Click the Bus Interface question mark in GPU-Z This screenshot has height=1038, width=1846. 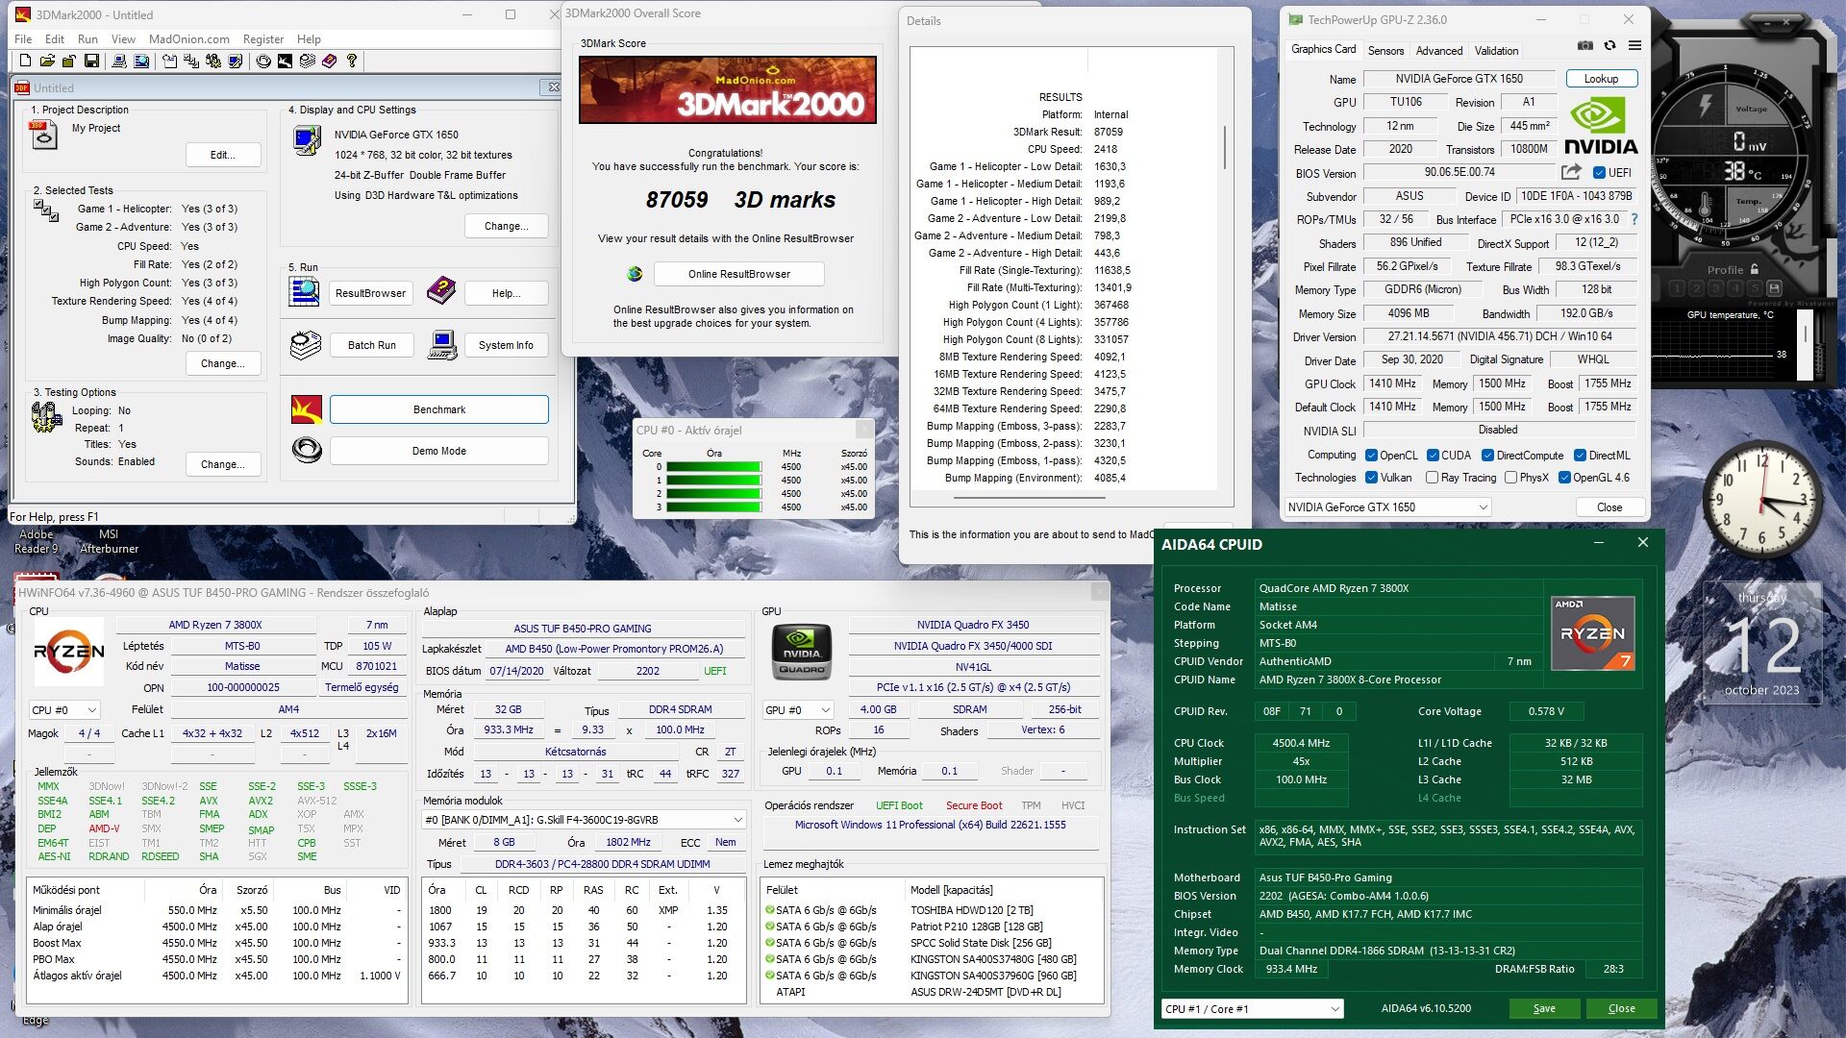click(x=1634, y=219)
